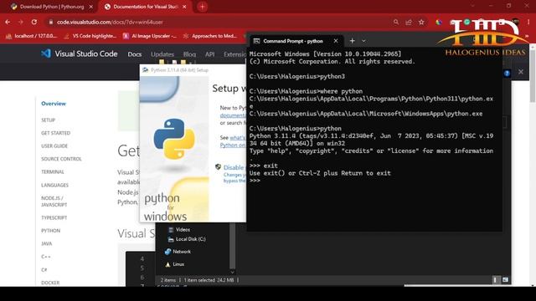
Task: Open the API menu on VS Code site
Action: (x=210, y=54)
